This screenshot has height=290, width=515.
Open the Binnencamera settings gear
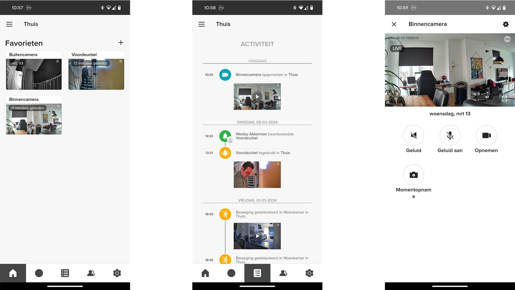[506, 24]
